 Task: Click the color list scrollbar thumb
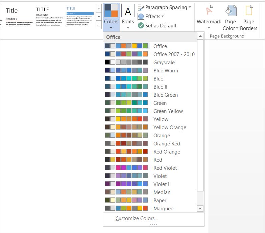pos(200,115)
